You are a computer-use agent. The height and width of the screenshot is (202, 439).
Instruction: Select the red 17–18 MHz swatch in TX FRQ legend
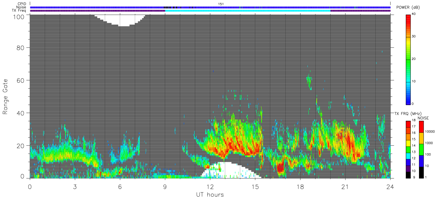[408, 124]
